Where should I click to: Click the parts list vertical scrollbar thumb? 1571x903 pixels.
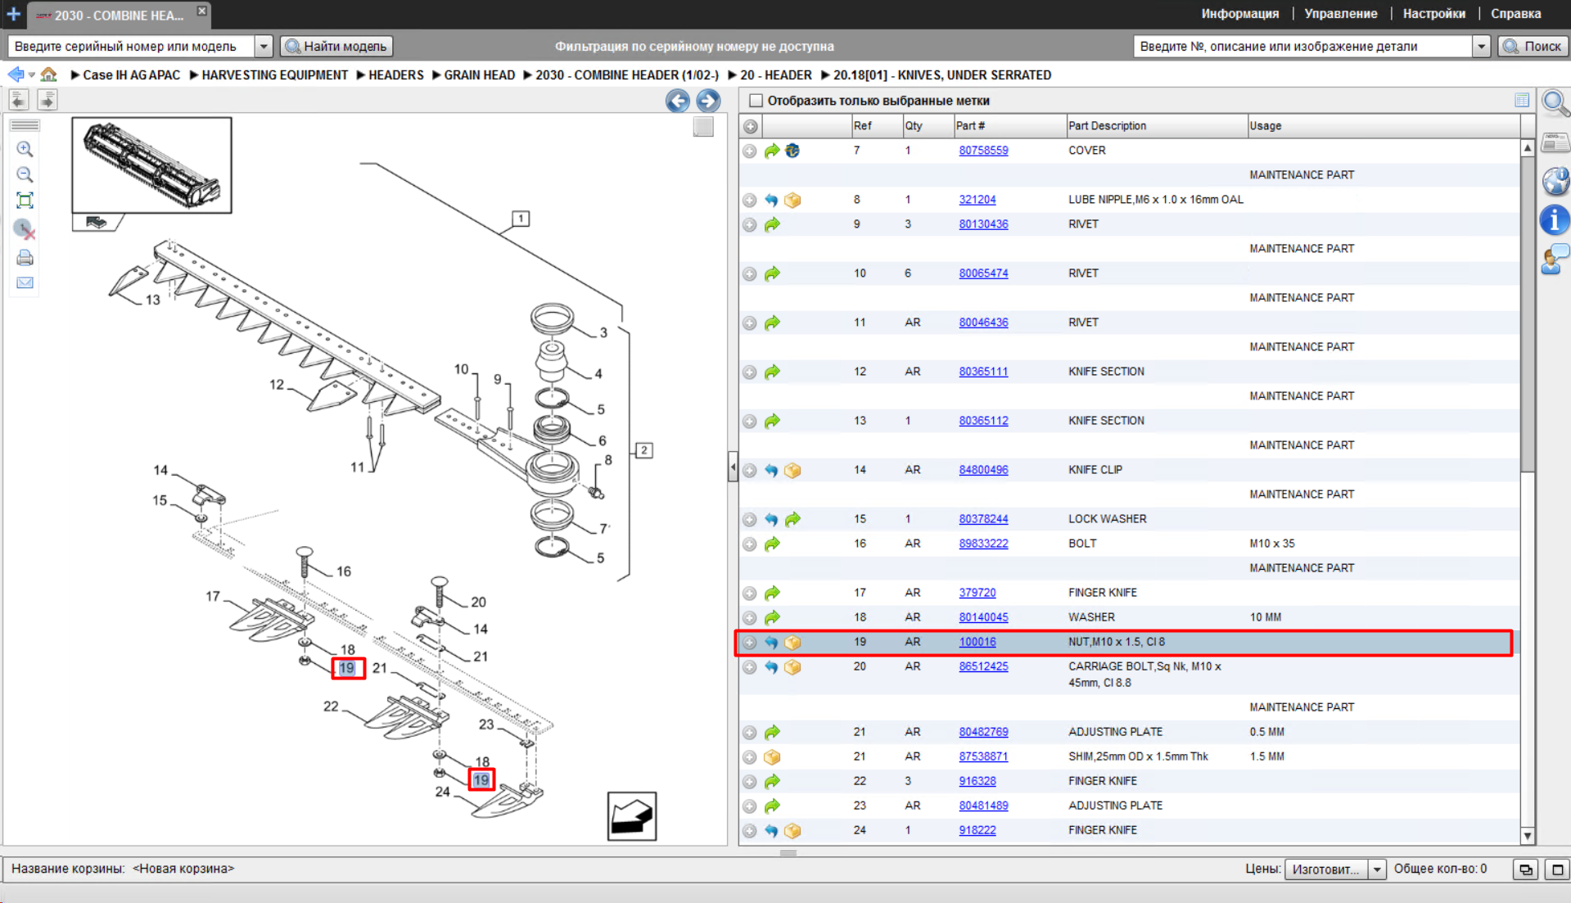pos(1528,314)
